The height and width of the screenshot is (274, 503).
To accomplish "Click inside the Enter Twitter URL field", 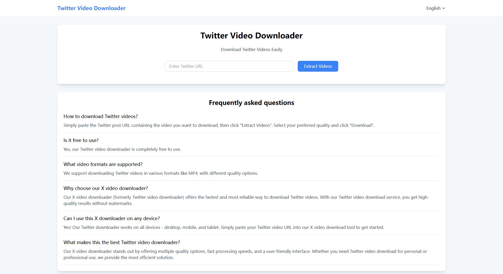I will point(229,66).
